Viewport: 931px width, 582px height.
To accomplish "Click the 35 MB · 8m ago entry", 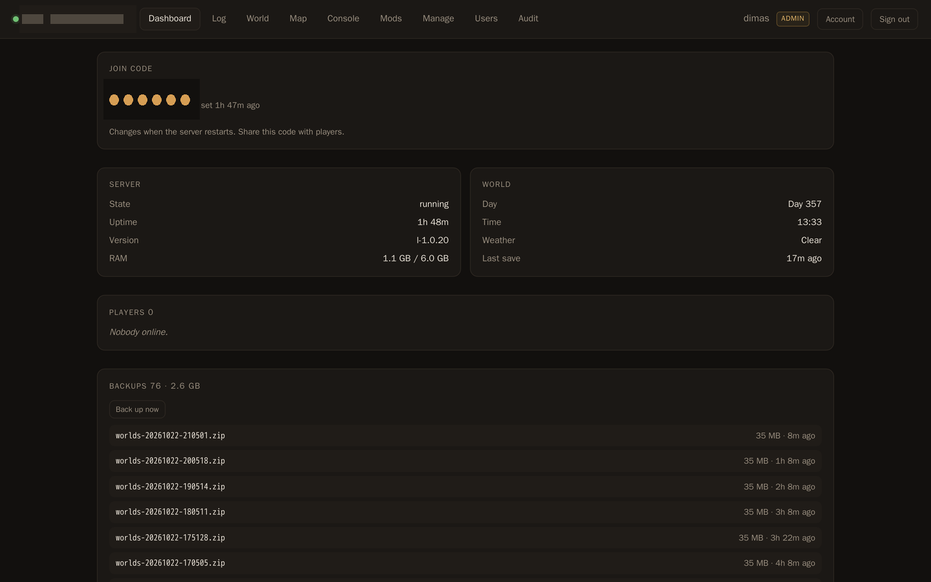I will (x=786, y=436).
